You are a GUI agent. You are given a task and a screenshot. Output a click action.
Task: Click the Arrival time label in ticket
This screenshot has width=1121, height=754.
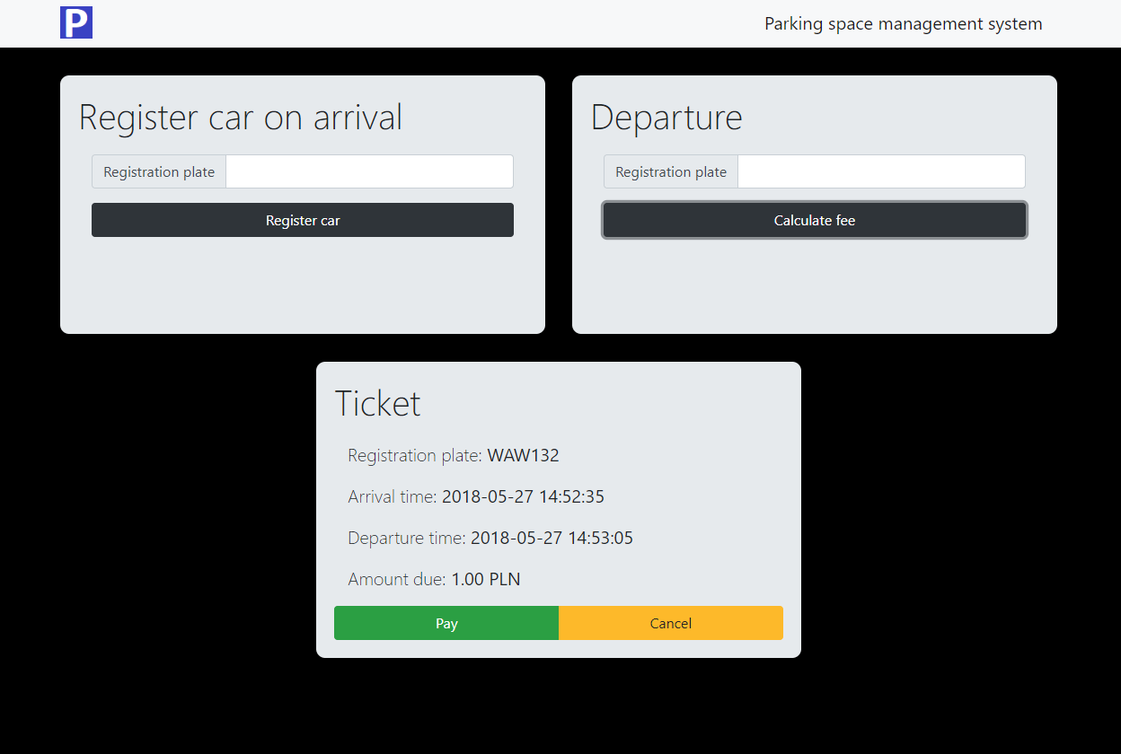coord(393,496)
